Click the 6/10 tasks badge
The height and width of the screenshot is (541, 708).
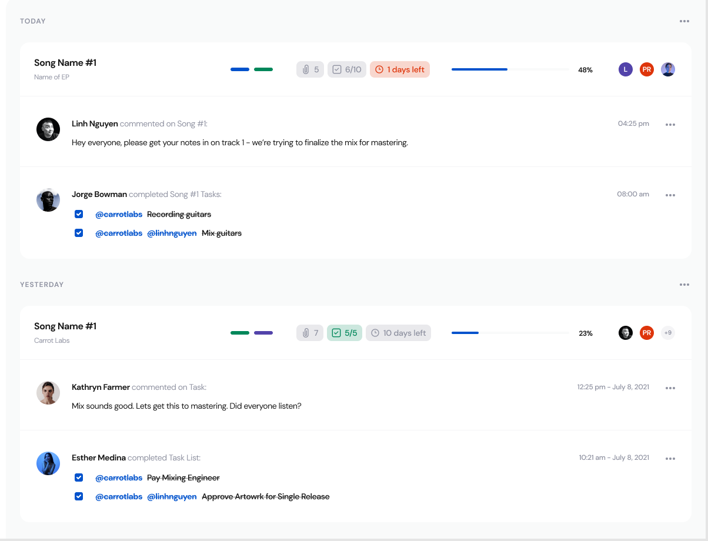pyautogui.click(x=346, y=69)
